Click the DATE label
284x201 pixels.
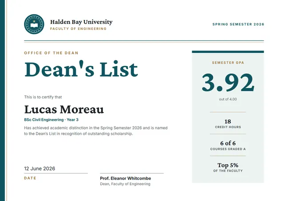(x=30, y=178)
